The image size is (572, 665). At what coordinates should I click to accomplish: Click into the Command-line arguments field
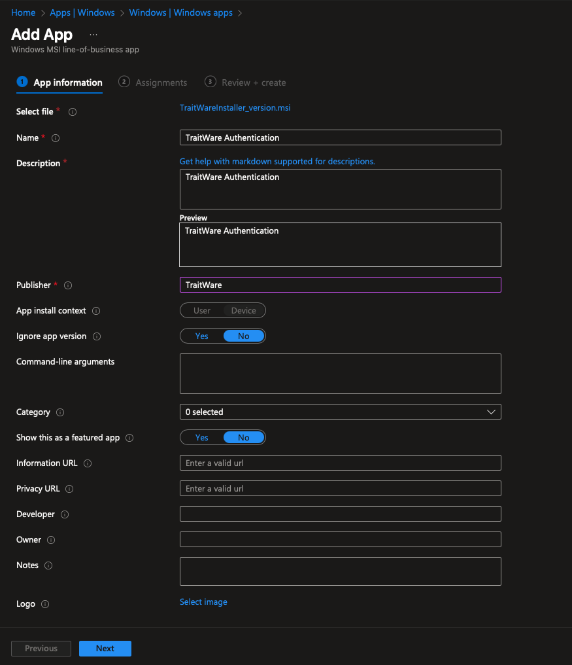340,374
